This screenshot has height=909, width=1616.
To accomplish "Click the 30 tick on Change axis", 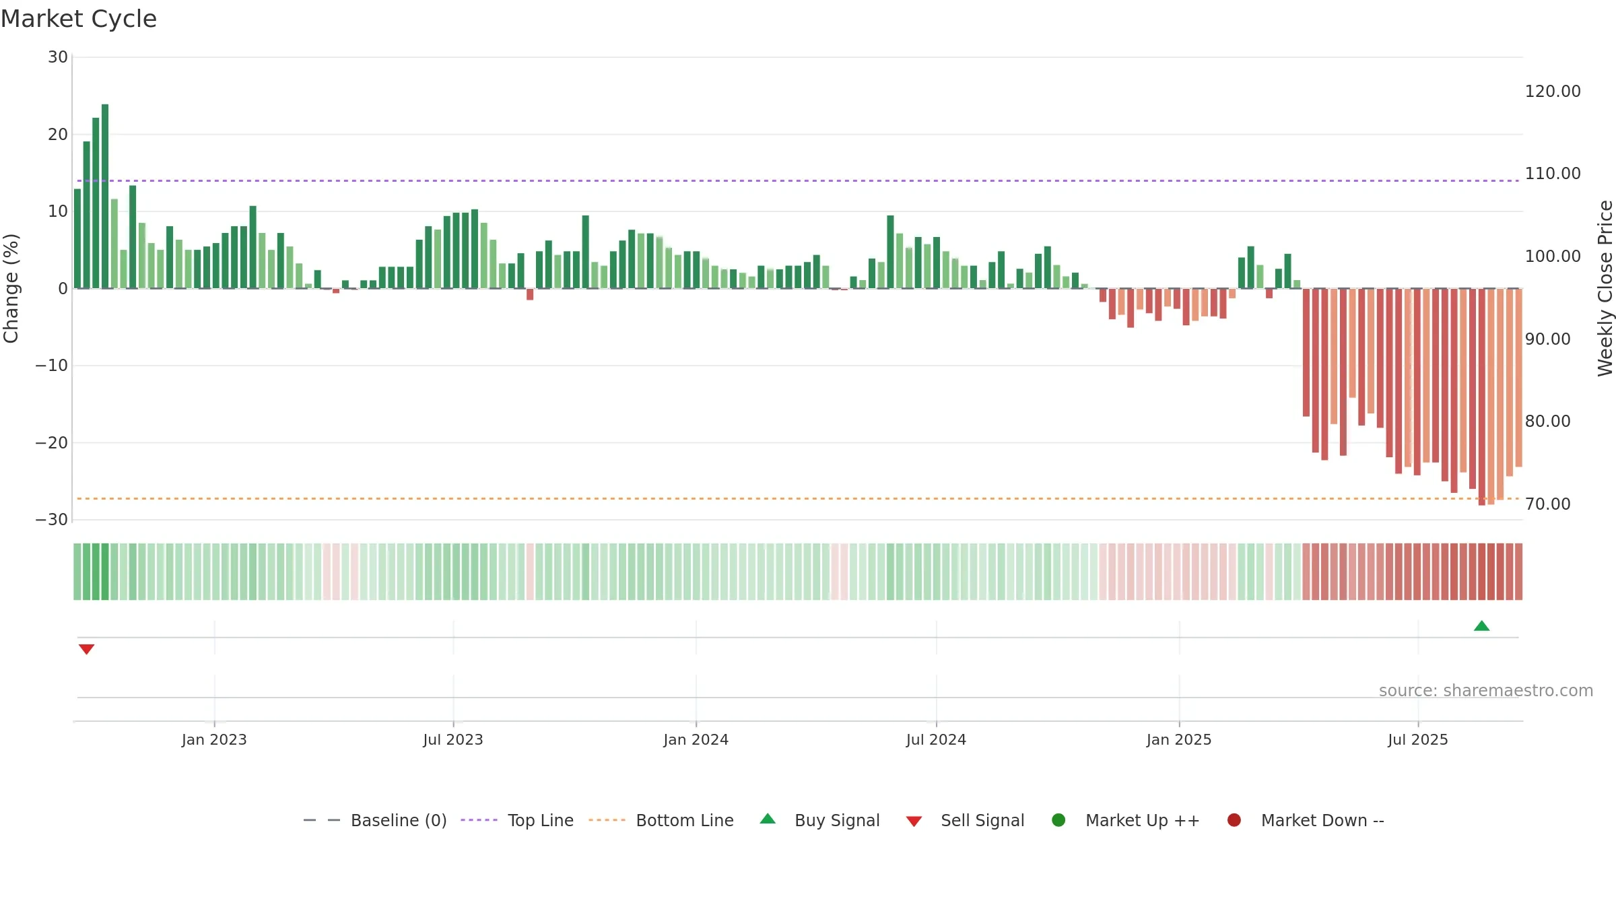I will click(x=58, y=57).
